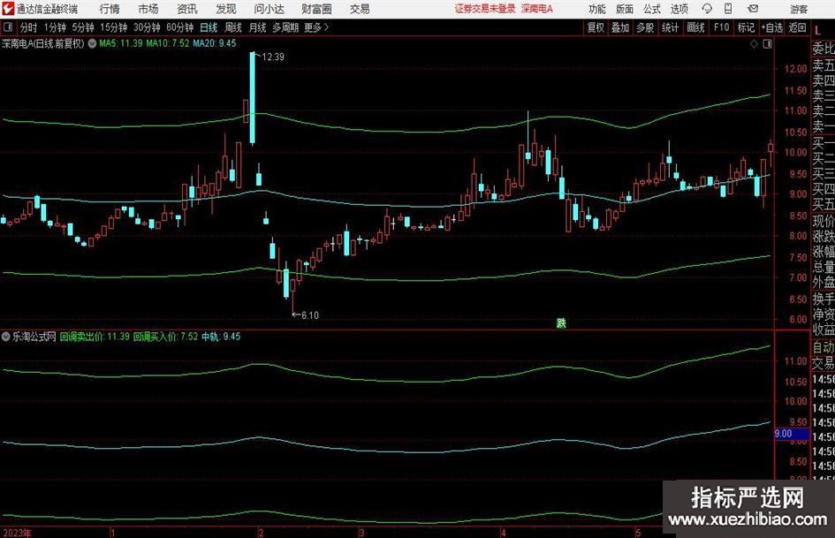Click the MA5: 11.39 indicator value
Viewport: 835px width, 538px height.
pyautogui.click(x=121, y=43)
